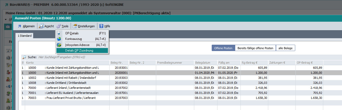Switch to the 1 Standard tab
This screenshot has width=342, height=110.
pyautogui.click(x=25, y=36)
